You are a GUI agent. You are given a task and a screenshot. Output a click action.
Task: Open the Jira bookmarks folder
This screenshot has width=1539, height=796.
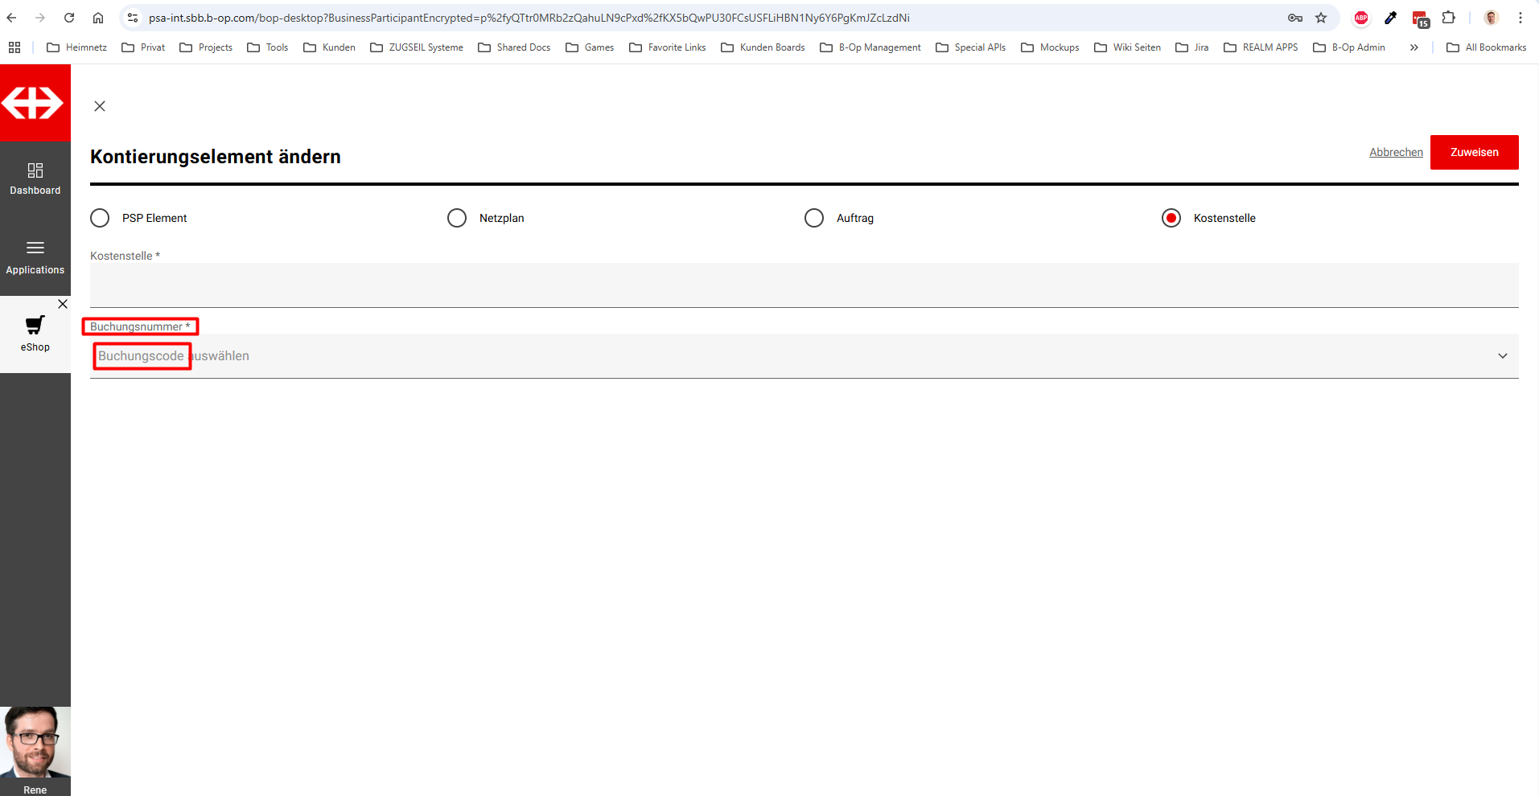click(1192, 47)
